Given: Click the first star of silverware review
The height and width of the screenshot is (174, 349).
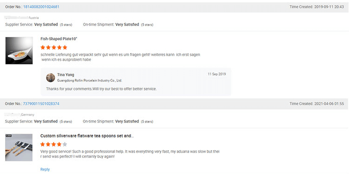Looking at the screenshot, I should coord(42,144).
